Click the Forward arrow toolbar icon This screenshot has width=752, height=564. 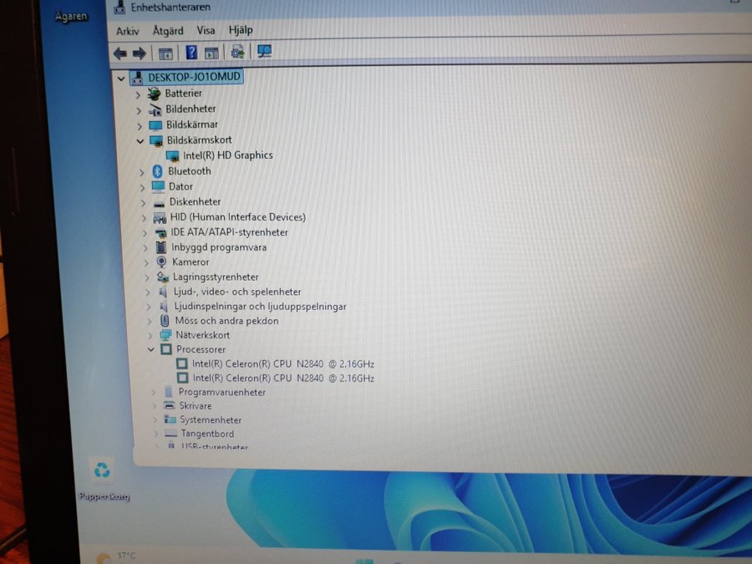point(139,53)
